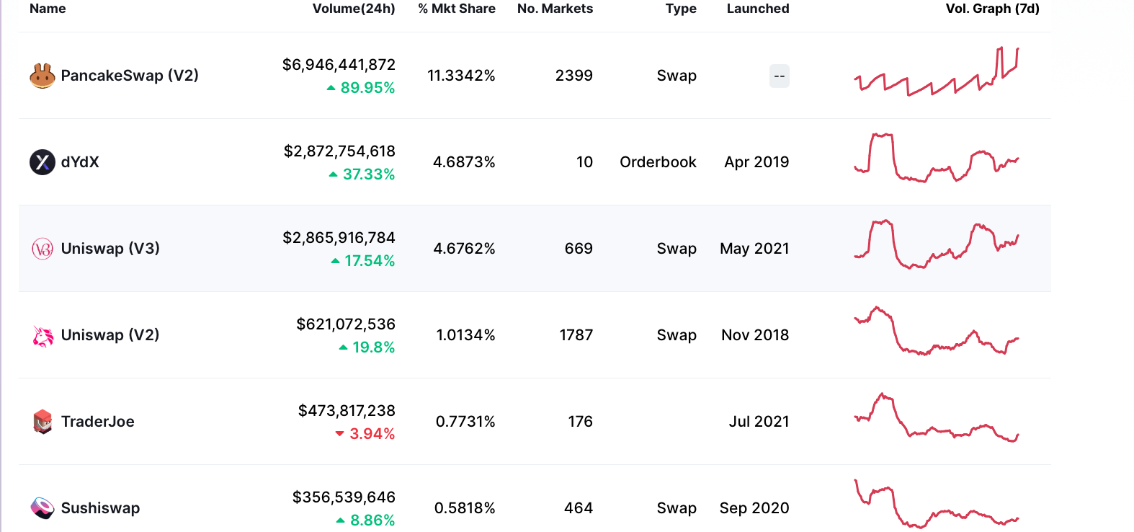
Task: Click market share 4.6873%
Action: (x=464, y=162)
